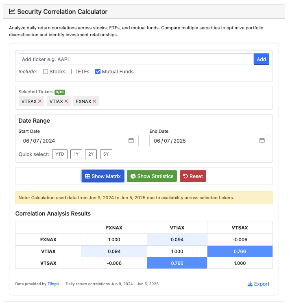Open the Tiingo data provider link
The height and width of the screenshot is (306, 290).
coord(53,284)
